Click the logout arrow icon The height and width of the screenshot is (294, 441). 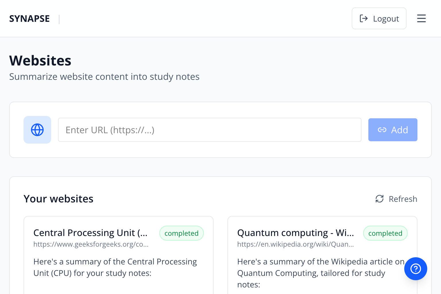coord(363,18)
